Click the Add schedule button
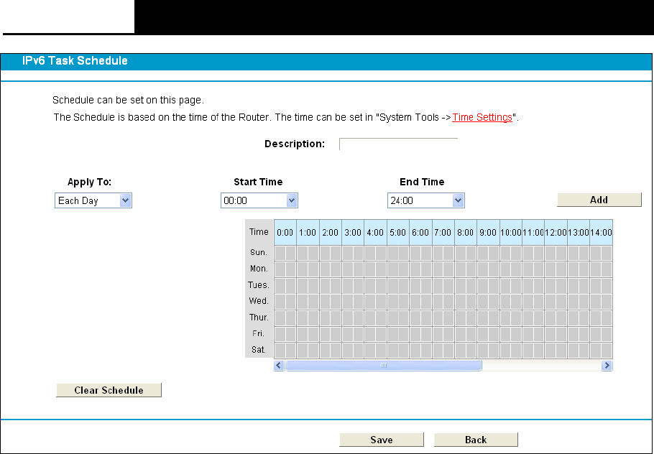654x454 pixels. (x=599, y=200)
